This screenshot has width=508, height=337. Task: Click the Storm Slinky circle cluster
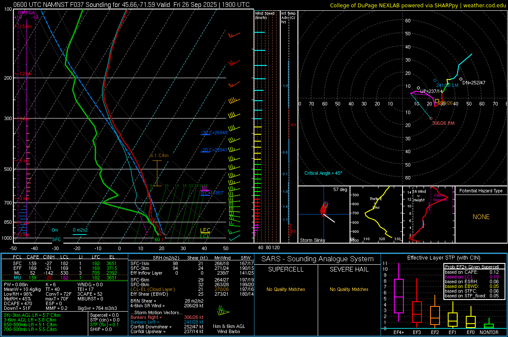pyautogui.click(x=325, y=209)
